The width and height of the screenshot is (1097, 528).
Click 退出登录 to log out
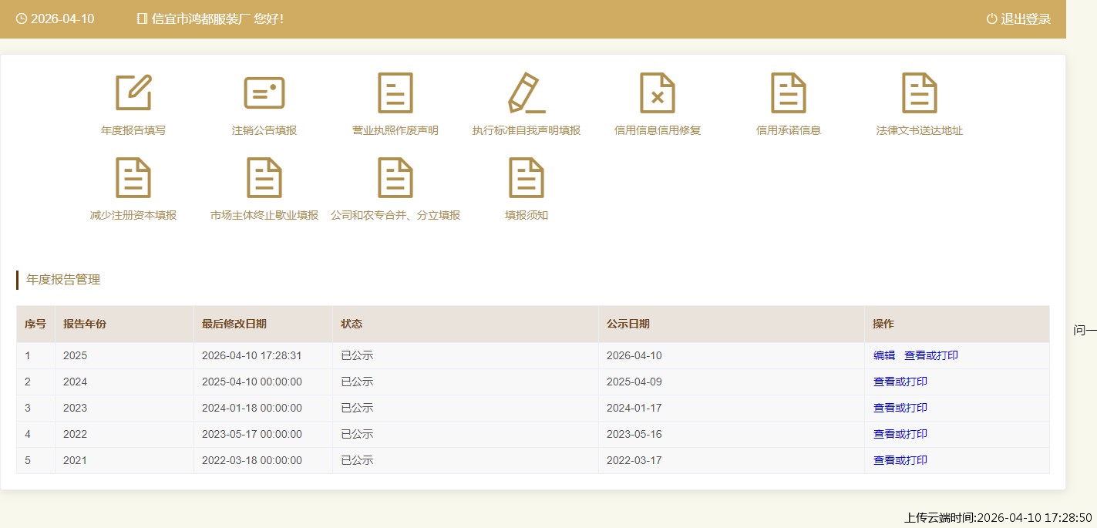point(1018,19)
